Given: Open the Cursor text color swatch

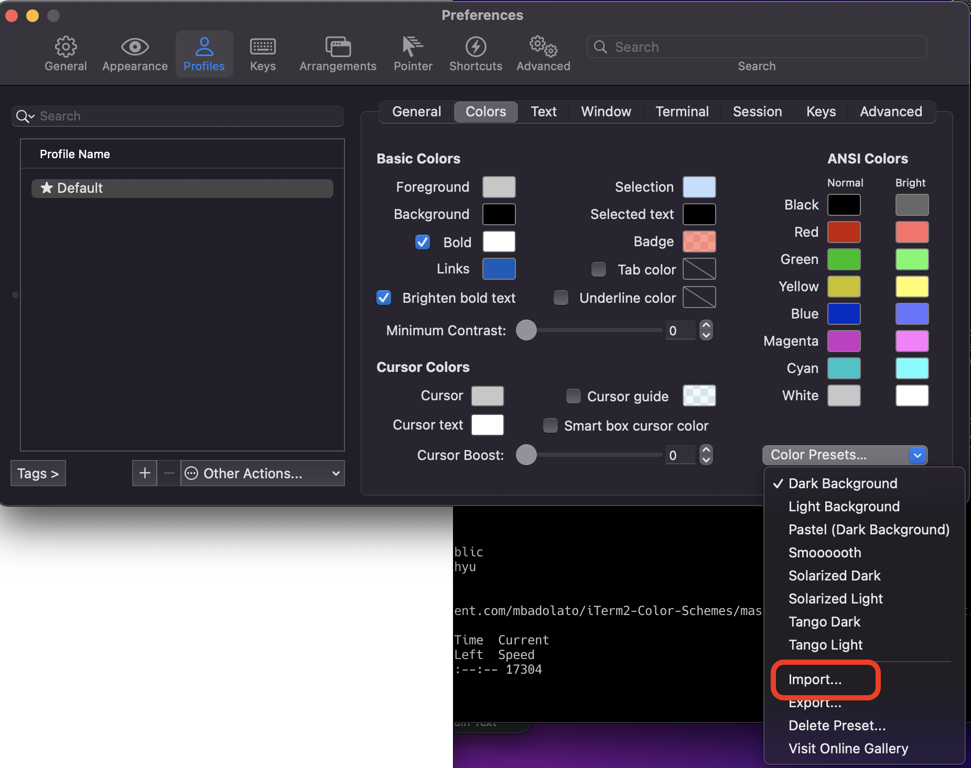Looking at the screenshot, I should (x=487, y=425).
